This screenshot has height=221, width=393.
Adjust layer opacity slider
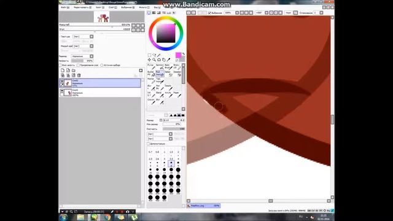point(82,61)
